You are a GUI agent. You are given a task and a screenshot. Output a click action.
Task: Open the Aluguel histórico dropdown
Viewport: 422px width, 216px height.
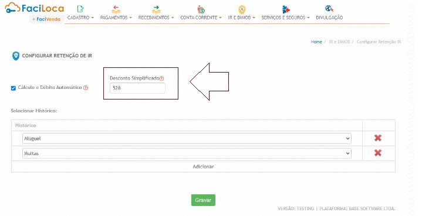click(x=187, y=139)
